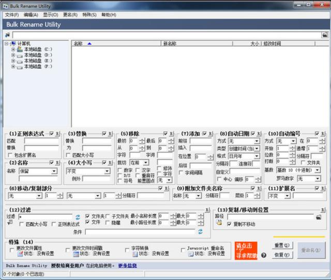Open the 基数 dropdown showing 基数 10
Image resolution: width=331 pixels, height=280 pixels.
click(x=298, y=170)
